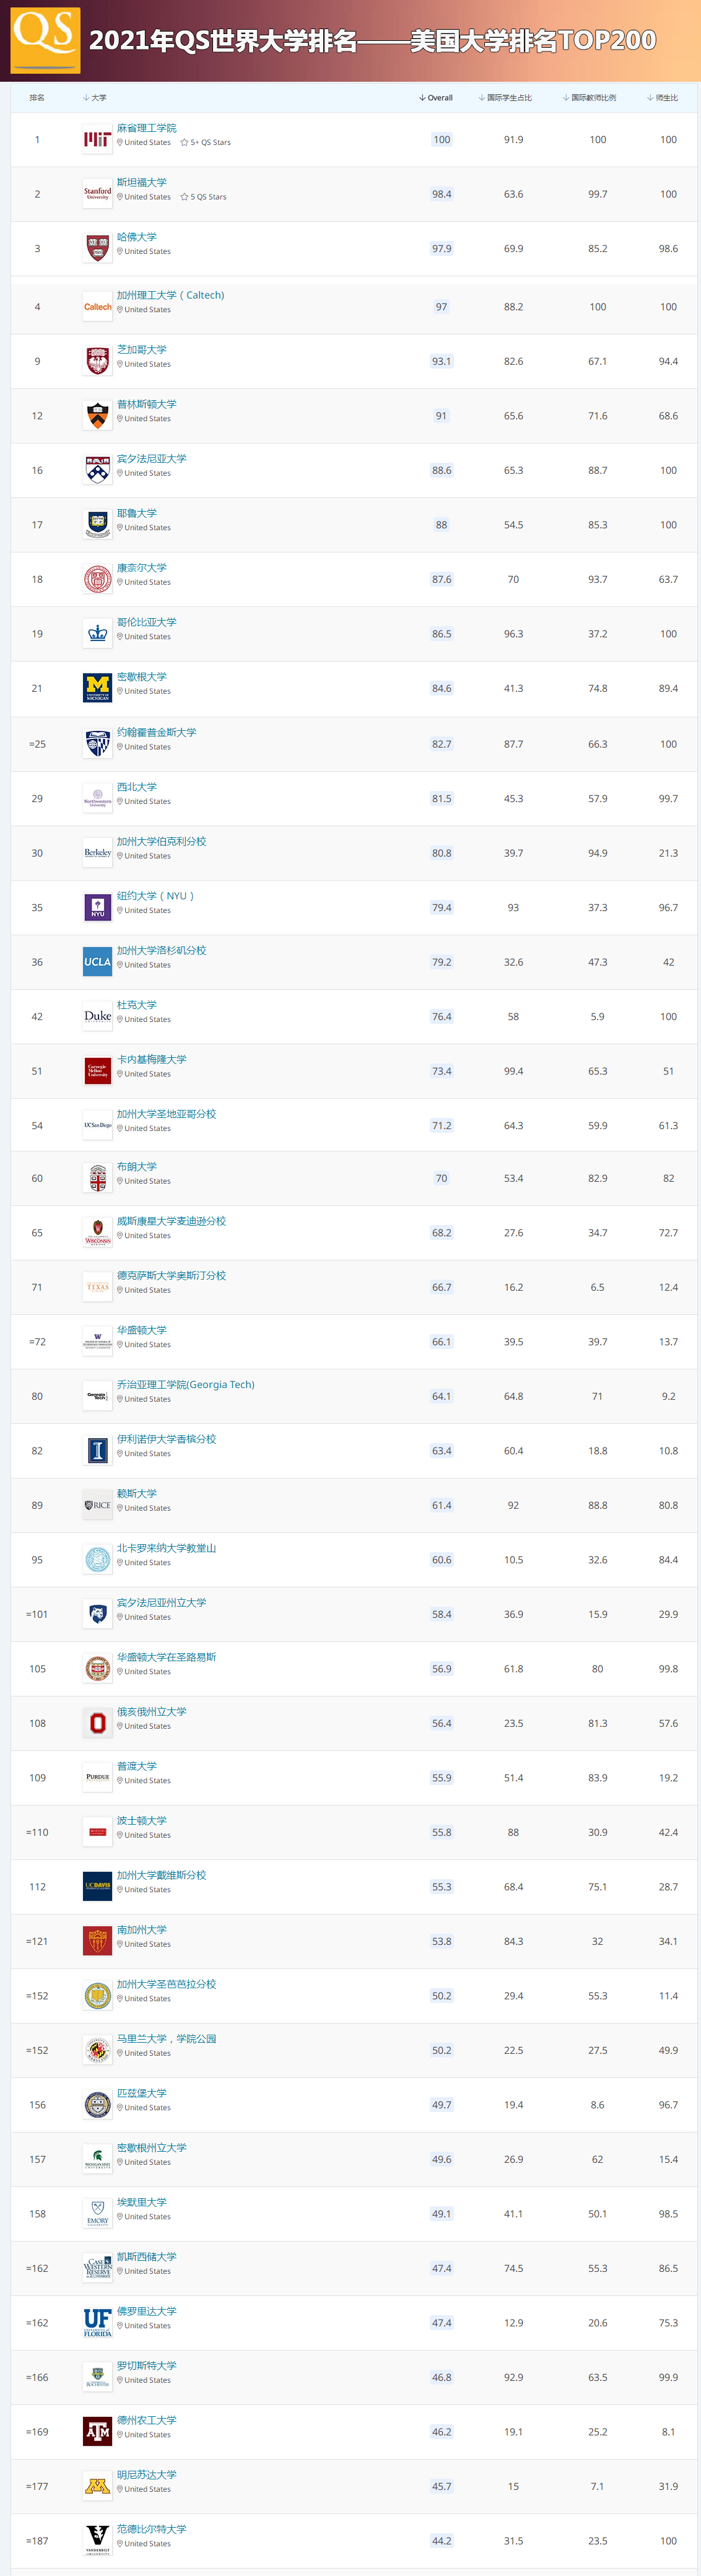Click the 排名 column header
This screenshot has width=701, height=2576.
point(38,97)
